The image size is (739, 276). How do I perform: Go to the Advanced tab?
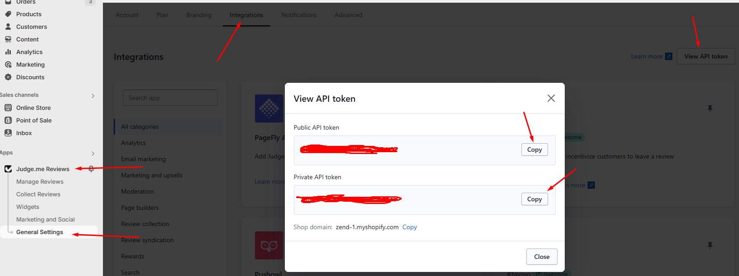349,15
